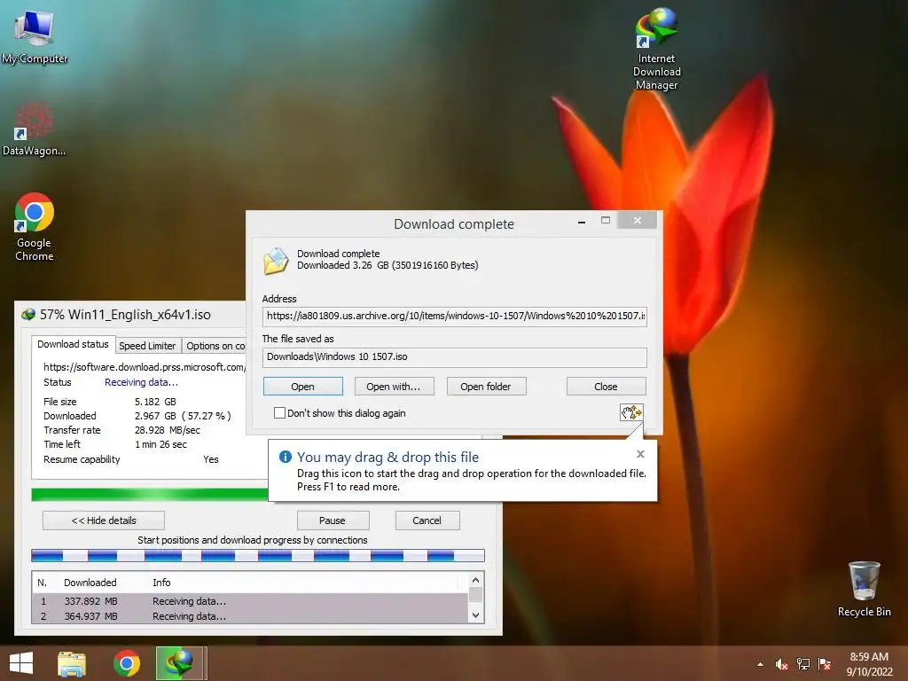Click the Address URL field
Image resolution: width=908 pixels, height=681 pixels.
coord(455,317)
